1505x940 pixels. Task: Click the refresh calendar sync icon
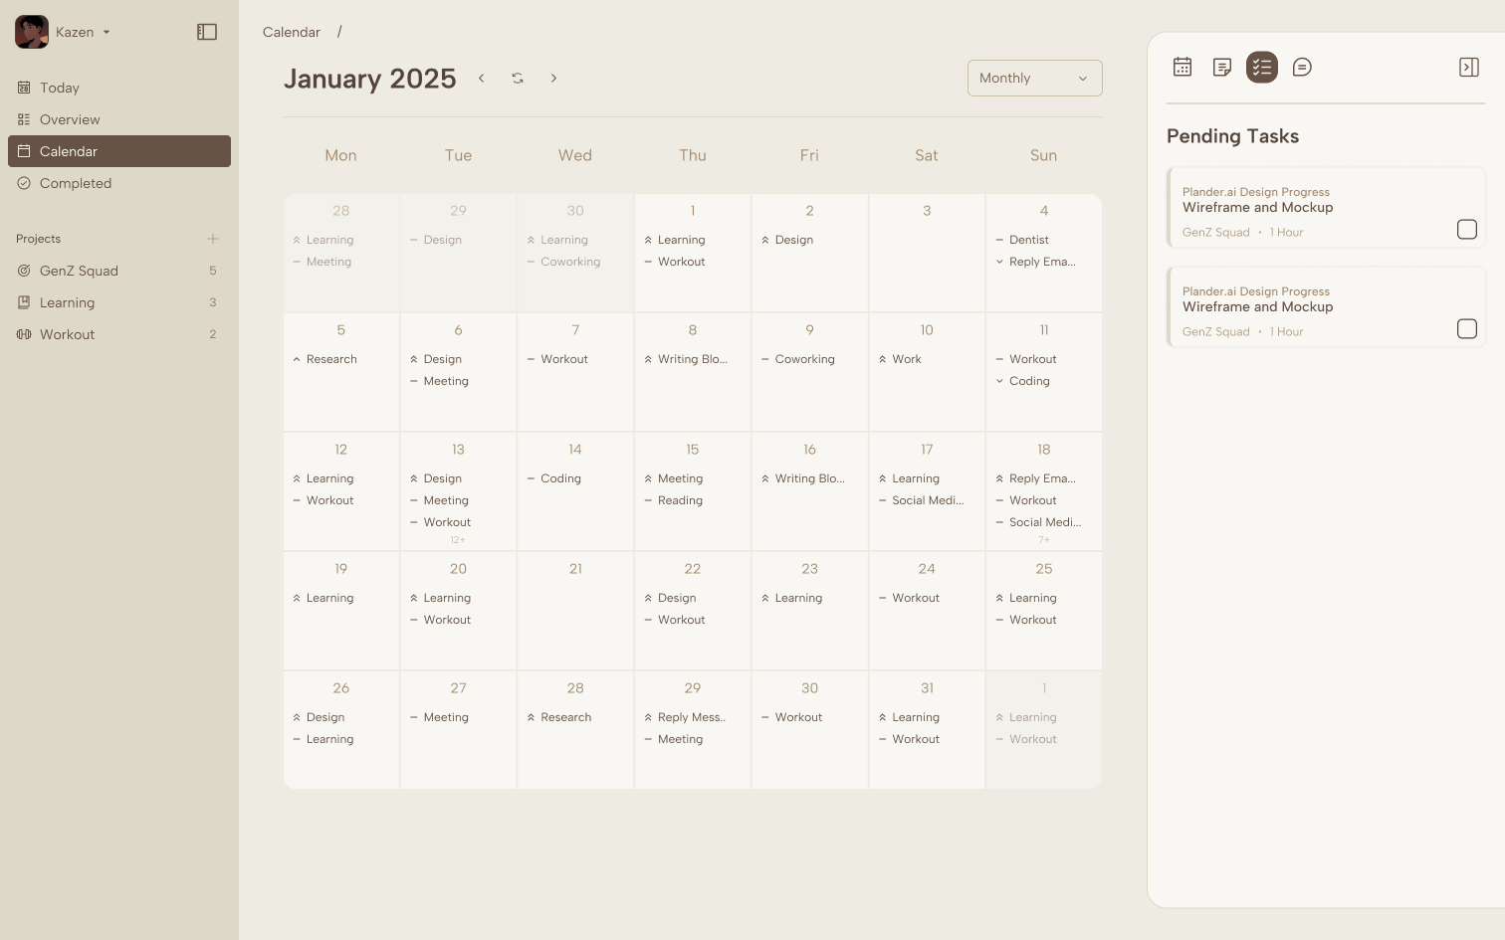518,79
